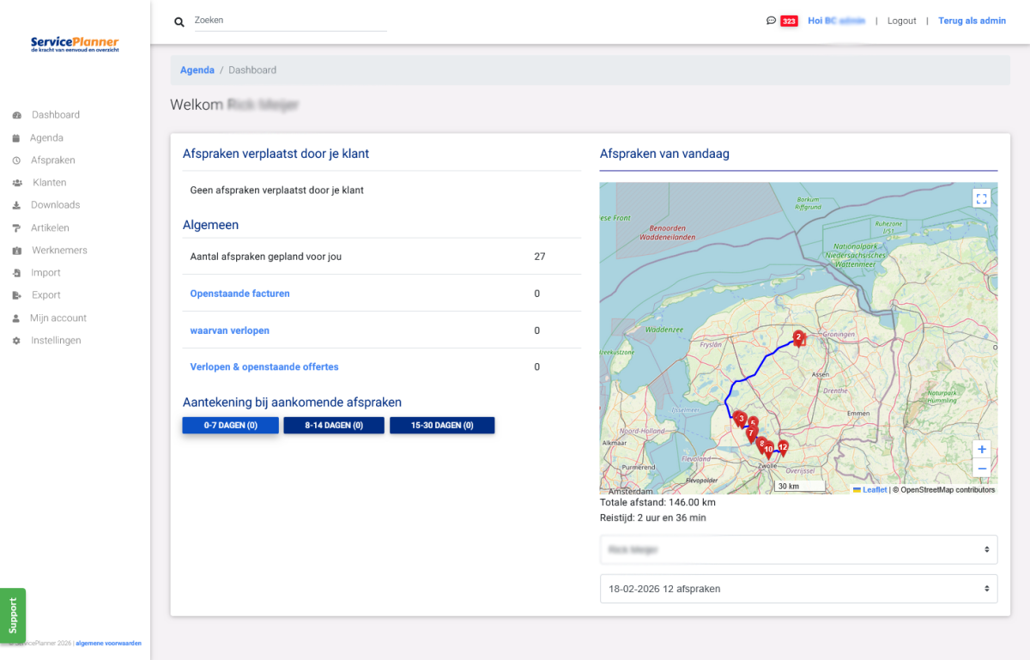Go to Klanten in the sidebar
Screen dimensions: 1030x660
(49, 182)
